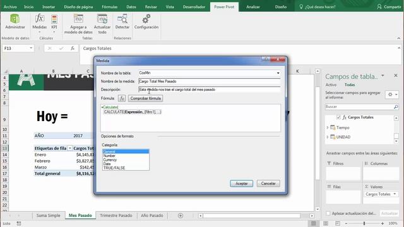This screenshot has width=404, height=227.
Task: Open Nombre de la tabla dropdown
Action: coord(278,73)
